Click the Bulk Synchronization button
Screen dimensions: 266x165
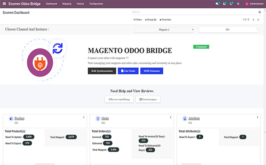coord(102,71)
